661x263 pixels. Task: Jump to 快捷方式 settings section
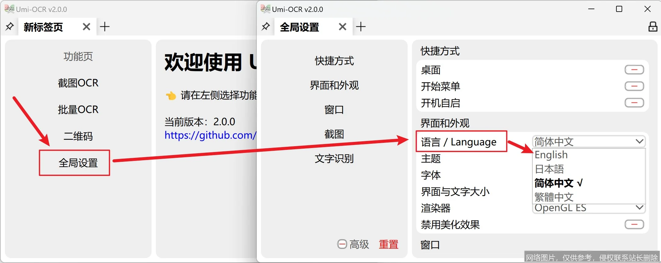coord(334,61)
